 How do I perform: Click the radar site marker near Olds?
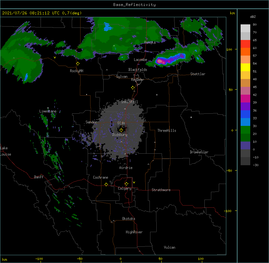[x=121, y=130]
